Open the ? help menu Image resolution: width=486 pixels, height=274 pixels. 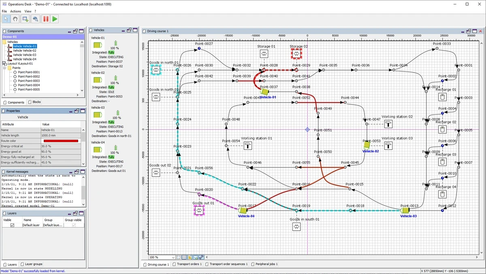tap(35, 11)
